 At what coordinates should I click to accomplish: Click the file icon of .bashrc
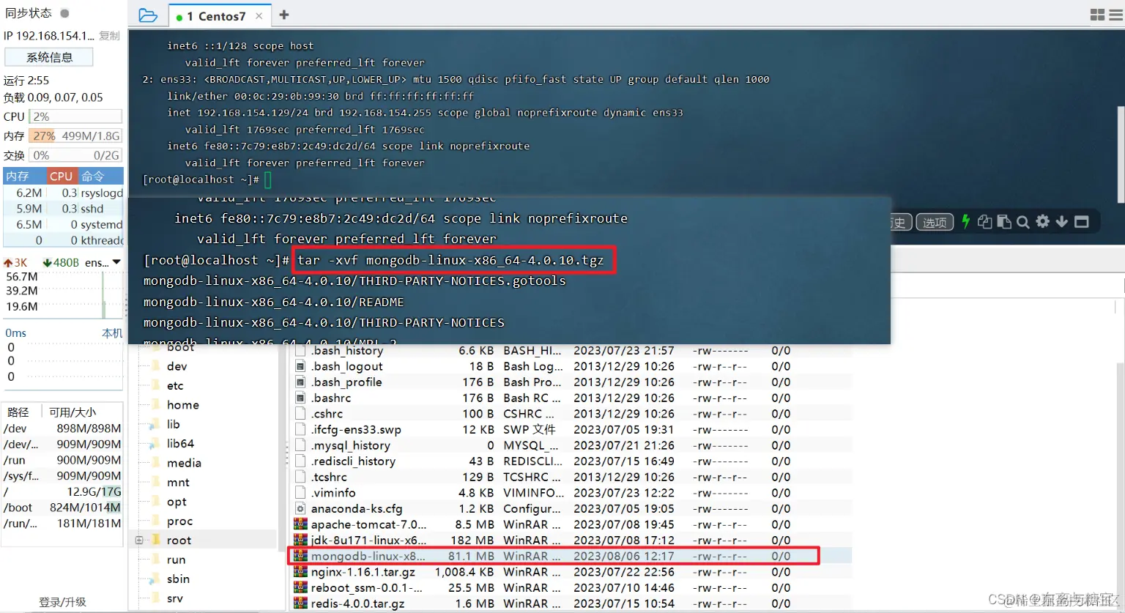[x=300, y=398]
